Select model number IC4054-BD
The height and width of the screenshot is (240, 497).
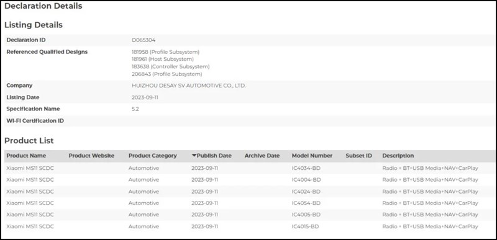(x=306, y=203)
